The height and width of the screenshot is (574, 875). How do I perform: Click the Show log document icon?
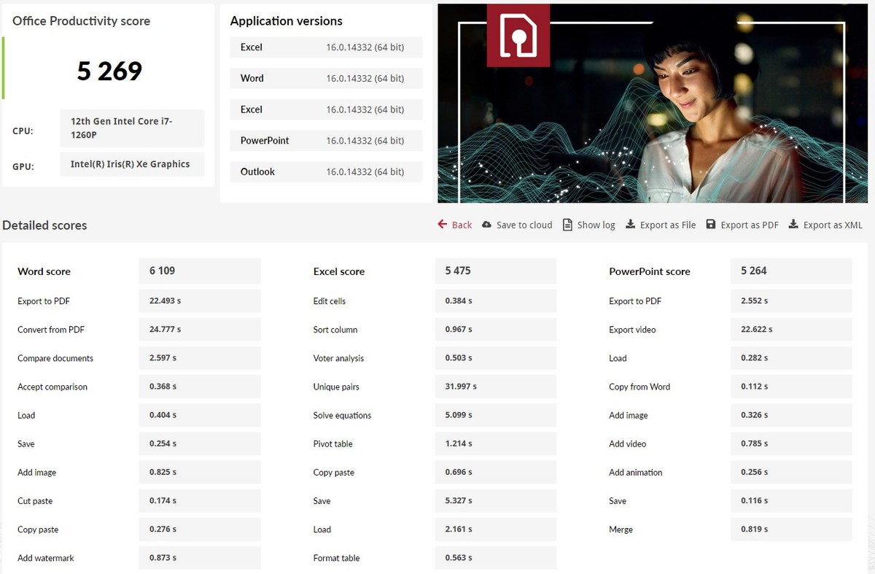click(567, 225)
